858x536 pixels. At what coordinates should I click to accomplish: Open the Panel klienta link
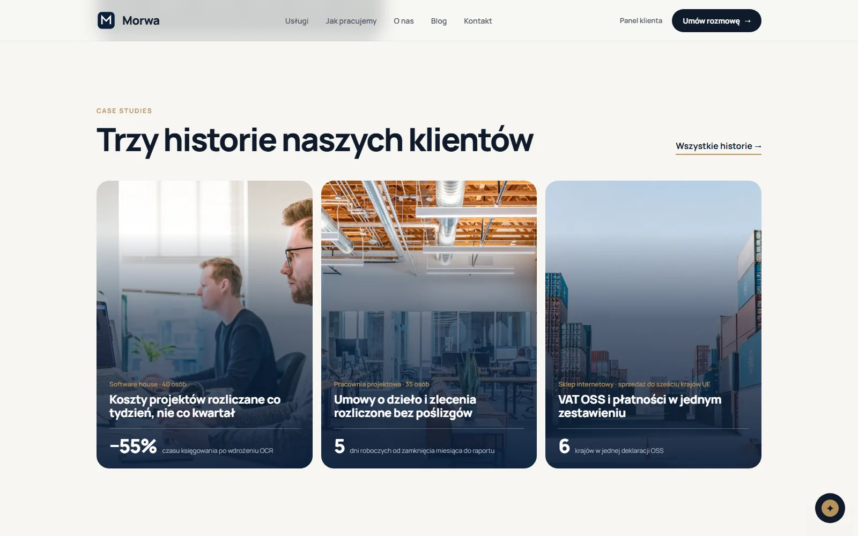(x=641, y=20)
